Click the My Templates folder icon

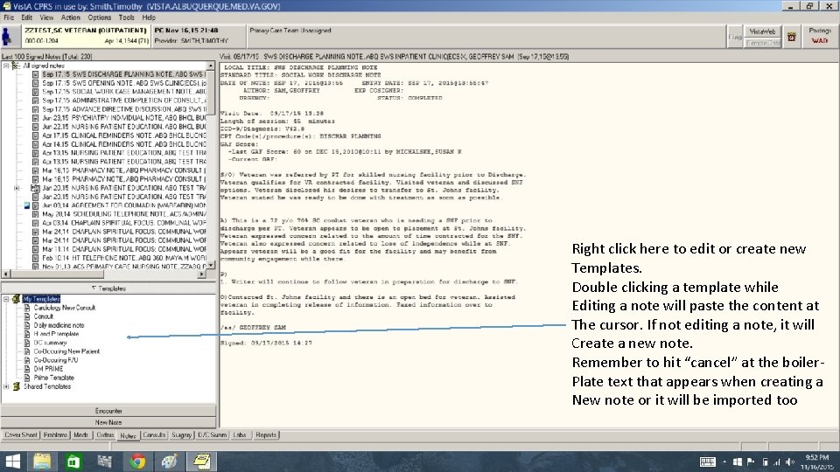point(16,299)
